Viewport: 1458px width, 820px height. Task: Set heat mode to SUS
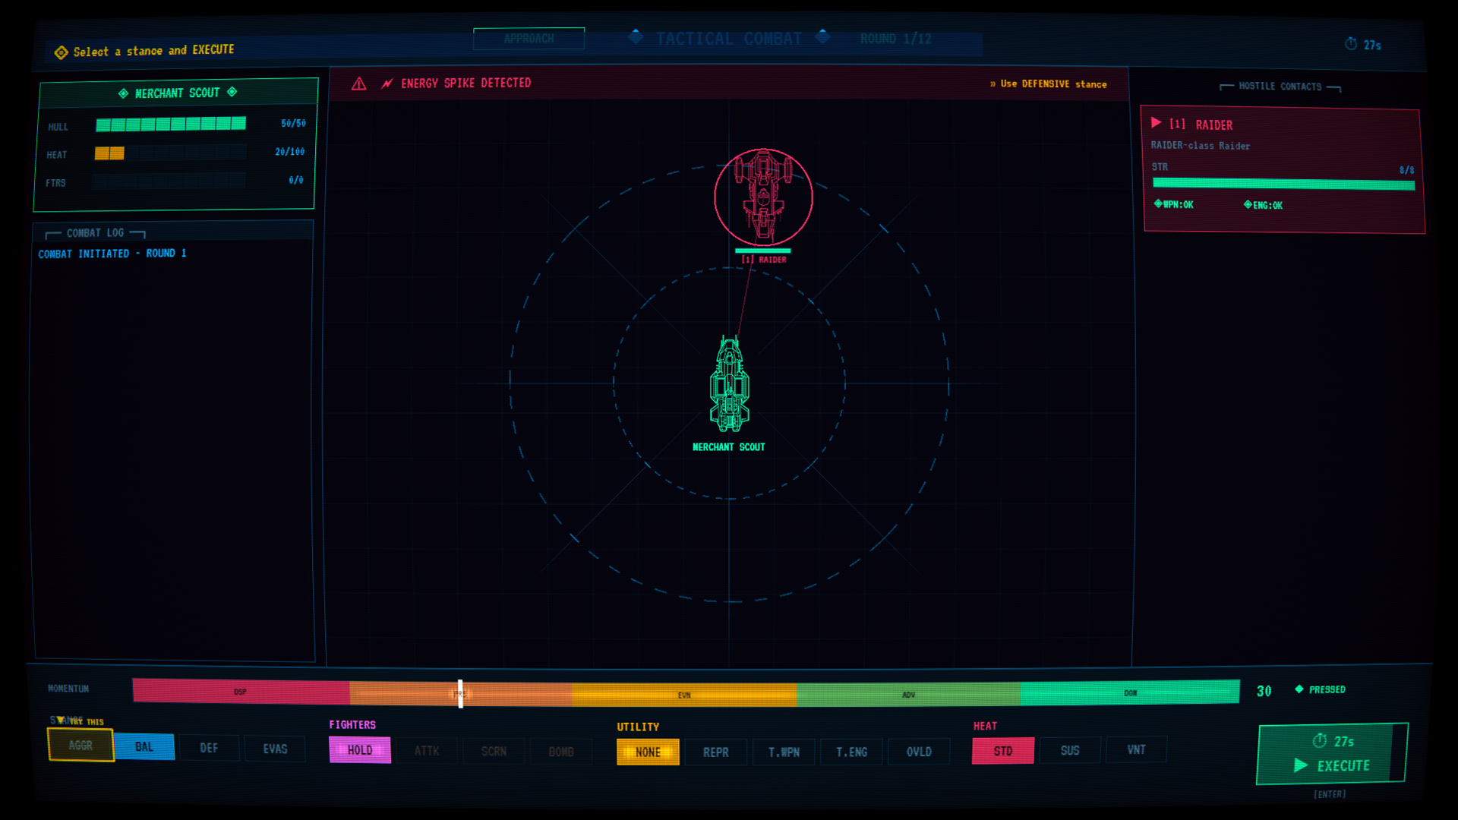coord(1070,750)
